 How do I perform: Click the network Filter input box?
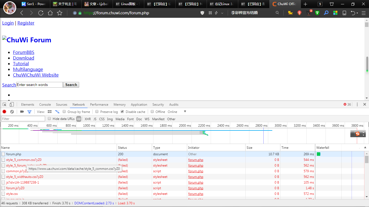click(x=23, y=119)
